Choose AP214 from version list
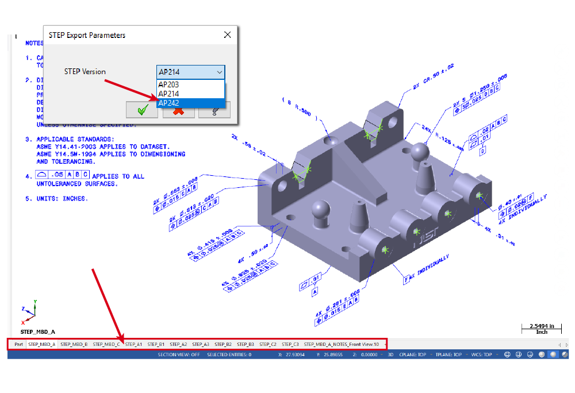Viewport: 575px width, 393px height. pyautogui.click(x=190, y=94)
